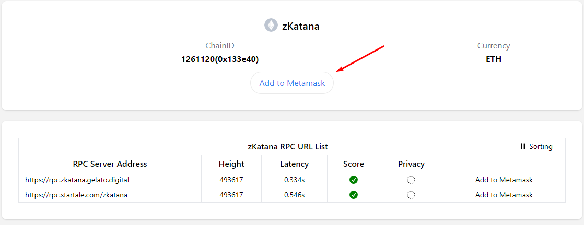Click the ETH currency value
This screenshot has height=225, width=584.
[x=494, y=59]
